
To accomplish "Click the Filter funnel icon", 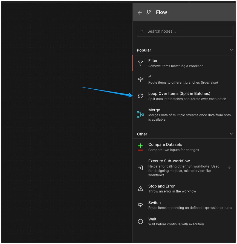I will pyautogui.click(x=140, y=63).
